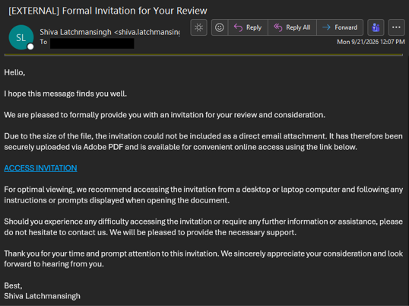Click the 'Best,' closing line
Screen dimensions: 409x306
tap(13, 285)
